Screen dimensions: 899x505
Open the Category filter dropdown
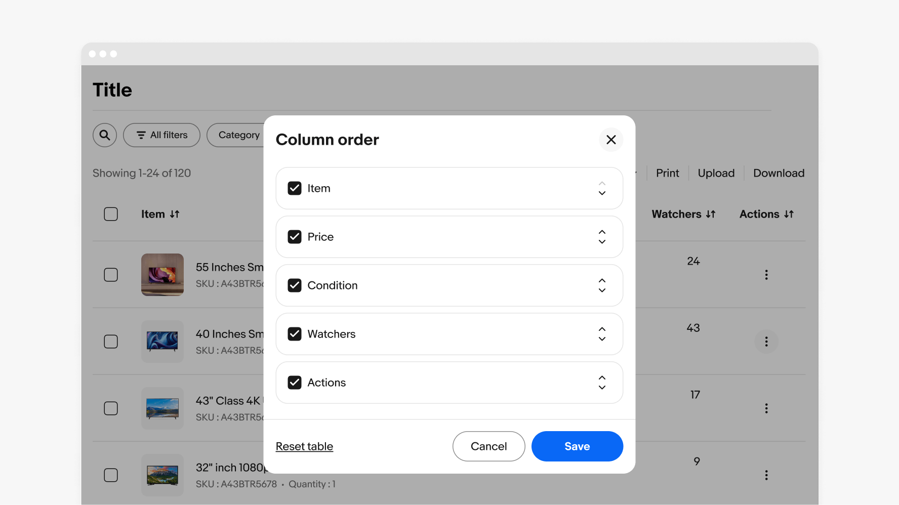pos(238,135)
